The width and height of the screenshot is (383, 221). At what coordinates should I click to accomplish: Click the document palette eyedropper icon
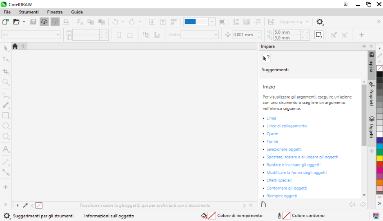[25, 206]
